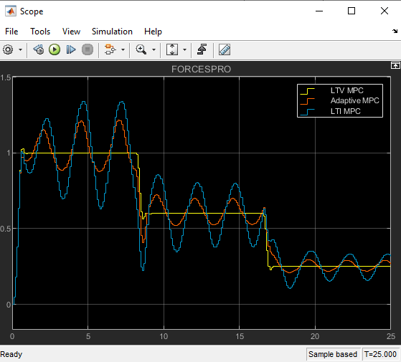Viewport: 401px width, 362px height.
Task: Click the grayed Stop simulation button
Action: point(88,49)
